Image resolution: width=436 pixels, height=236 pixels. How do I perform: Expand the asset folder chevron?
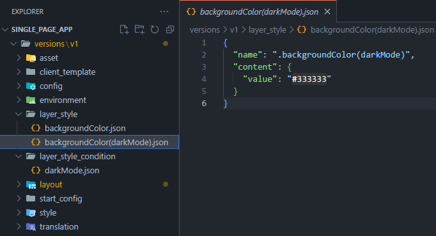pos(19,58)
